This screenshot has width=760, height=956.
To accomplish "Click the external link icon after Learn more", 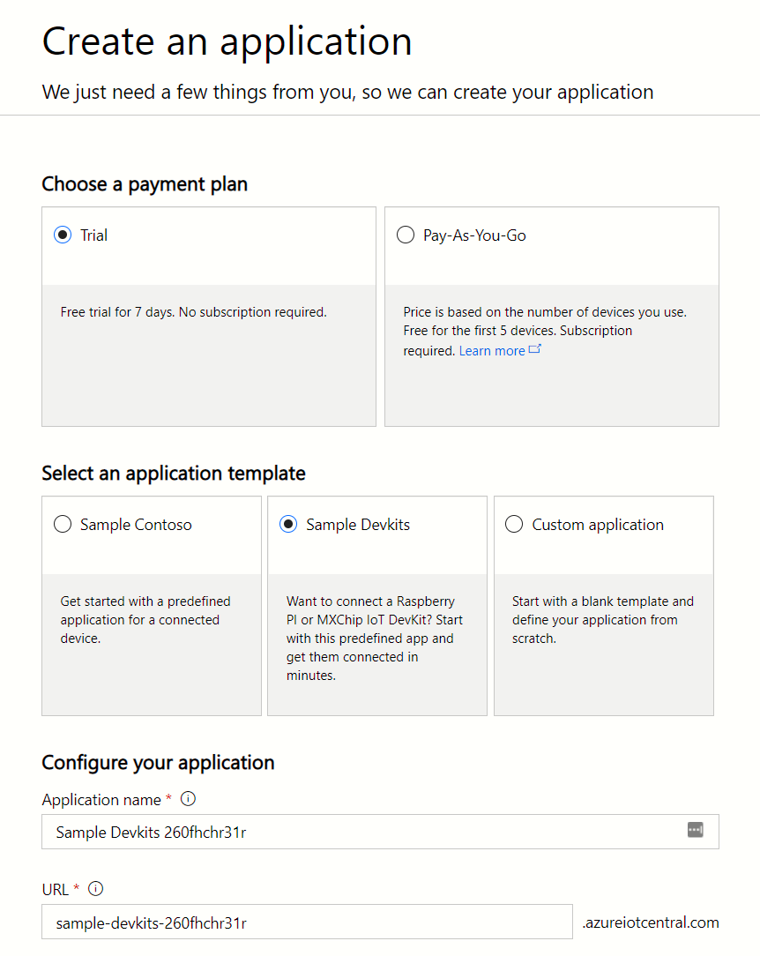I will coord(535,349).
